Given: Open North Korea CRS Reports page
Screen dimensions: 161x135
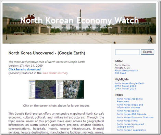Looking at the screenshot, I should (132, 114).
